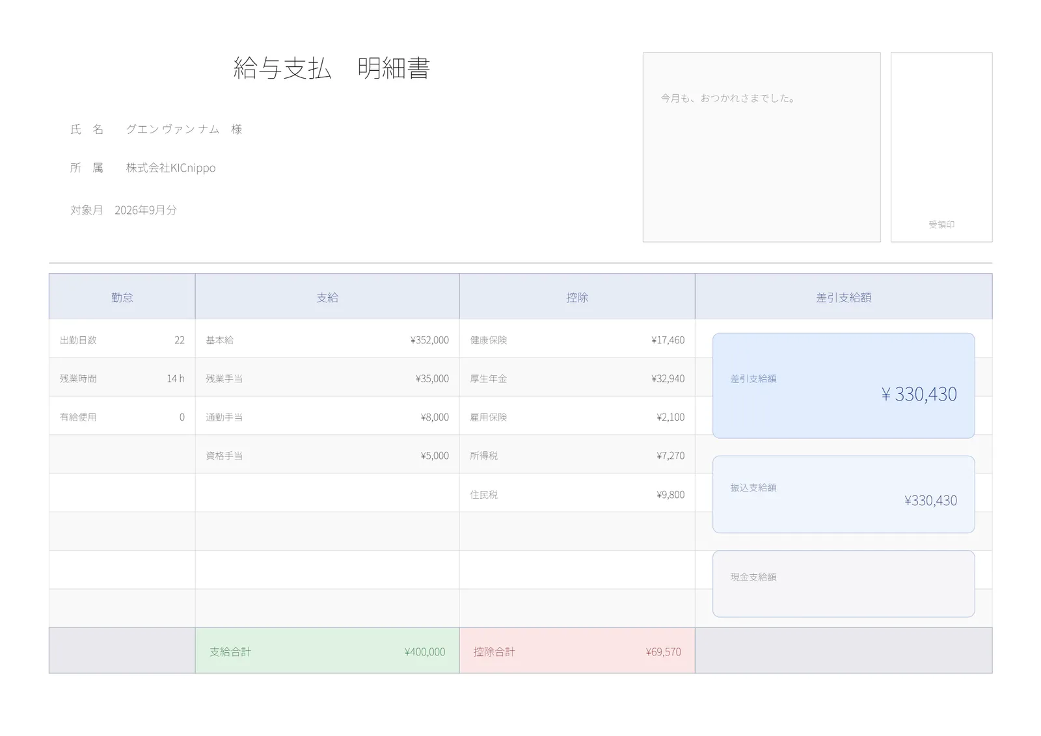Select the 残業手当 amount ¥35,000
The height and width of the screenshot is (736, 1041).
(x=432, y=378)
